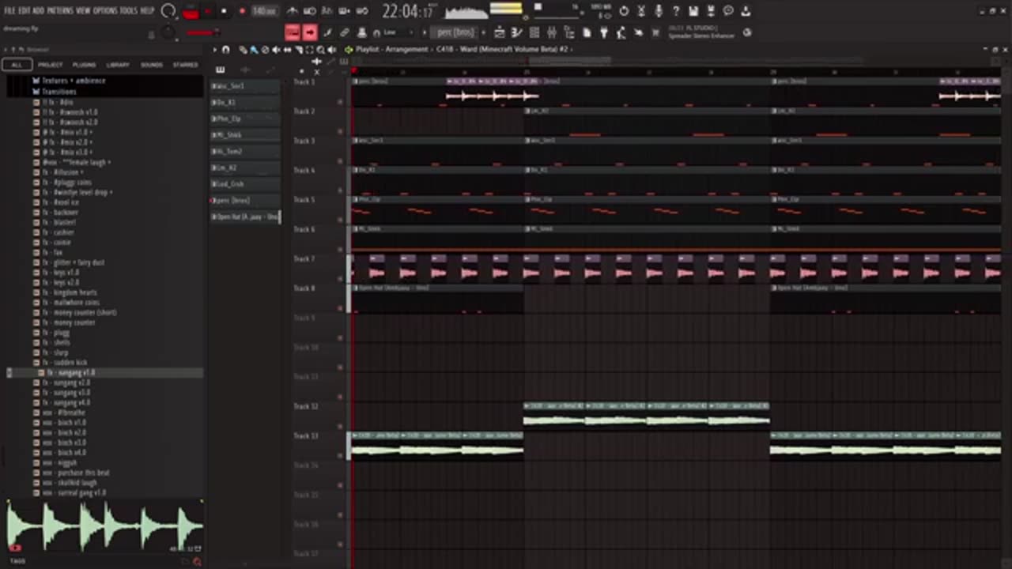Screen dimensions: 1012x569
Task: Toggle wait for input before recording
Action: [x=310, y=11]
